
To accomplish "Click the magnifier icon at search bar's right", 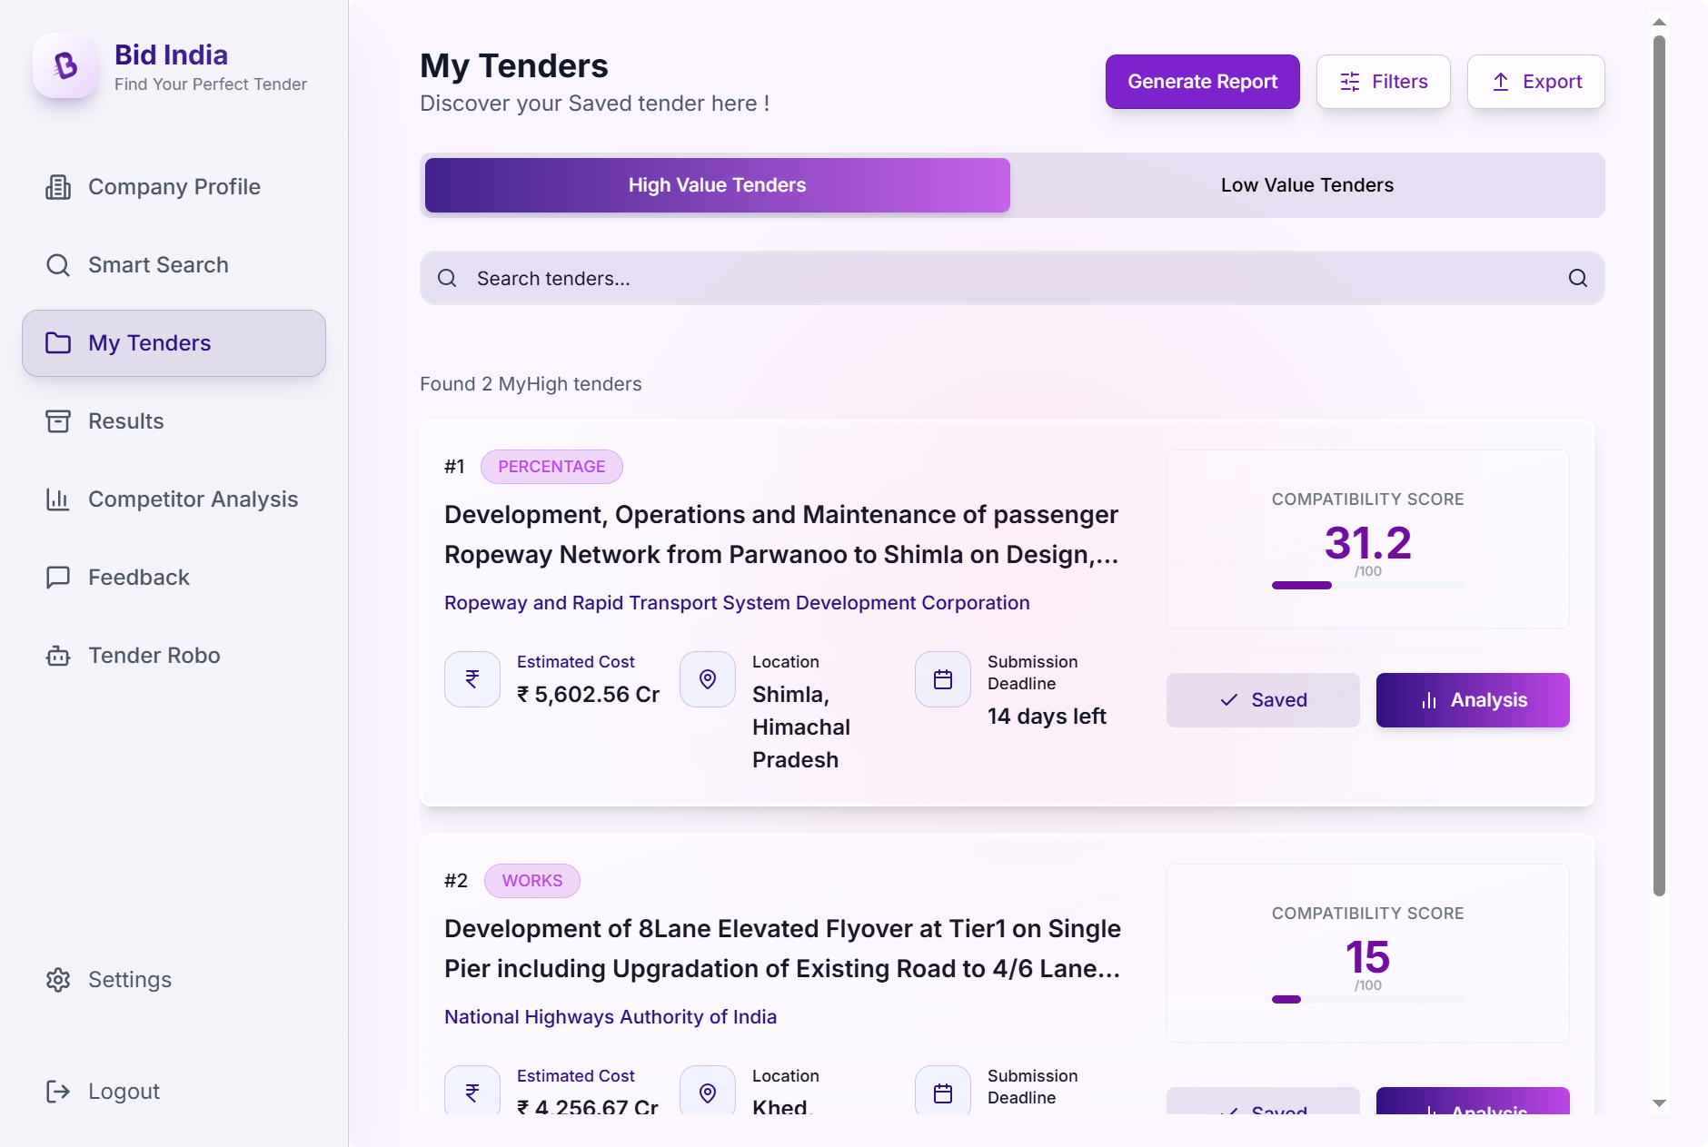I will (1578, 278).
